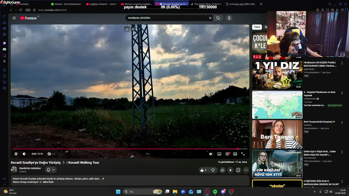349x196 pixels.
Task: Open more actions menu under video
Action: (246, 170)
